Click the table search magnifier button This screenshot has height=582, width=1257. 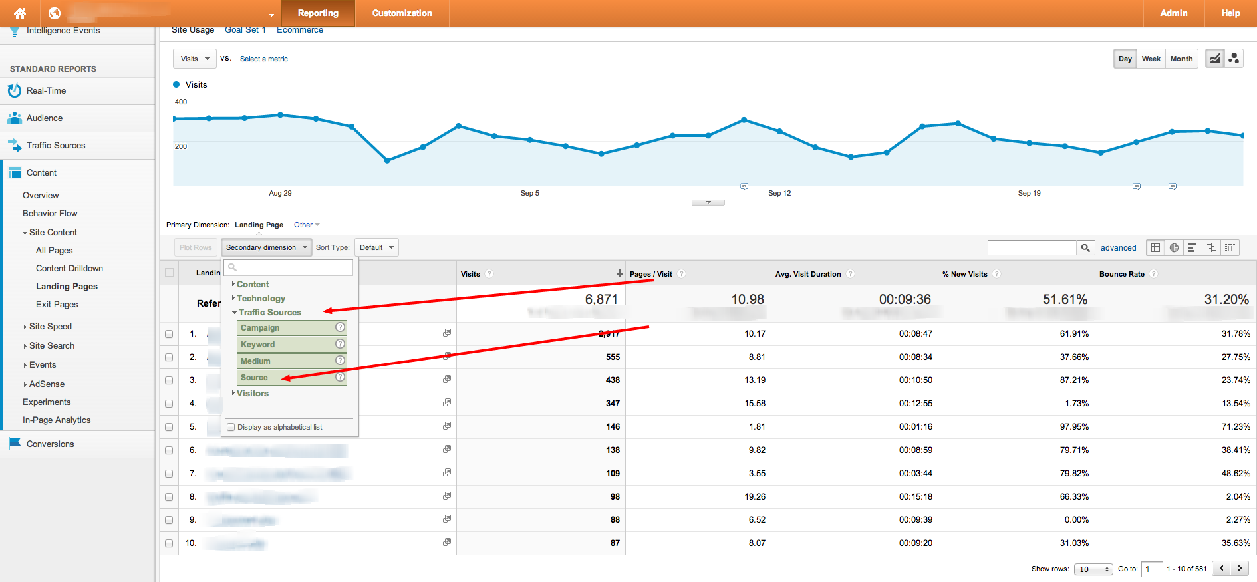pos(1085,248)
